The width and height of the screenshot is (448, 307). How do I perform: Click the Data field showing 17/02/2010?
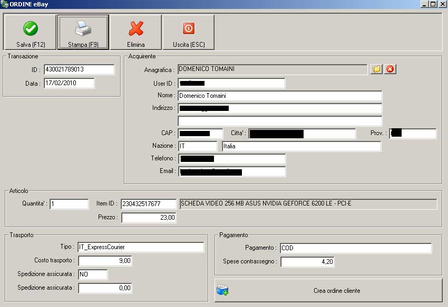(x=69, y=83)
